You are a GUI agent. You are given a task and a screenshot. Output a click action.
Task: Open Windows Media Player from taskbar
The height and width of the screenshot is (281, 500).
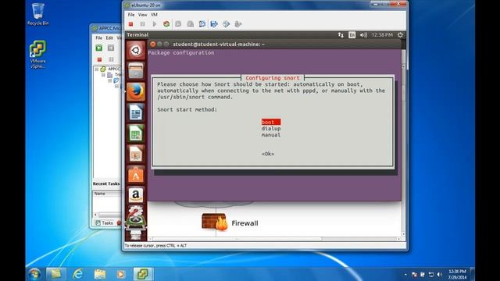[x=120, y=274]
